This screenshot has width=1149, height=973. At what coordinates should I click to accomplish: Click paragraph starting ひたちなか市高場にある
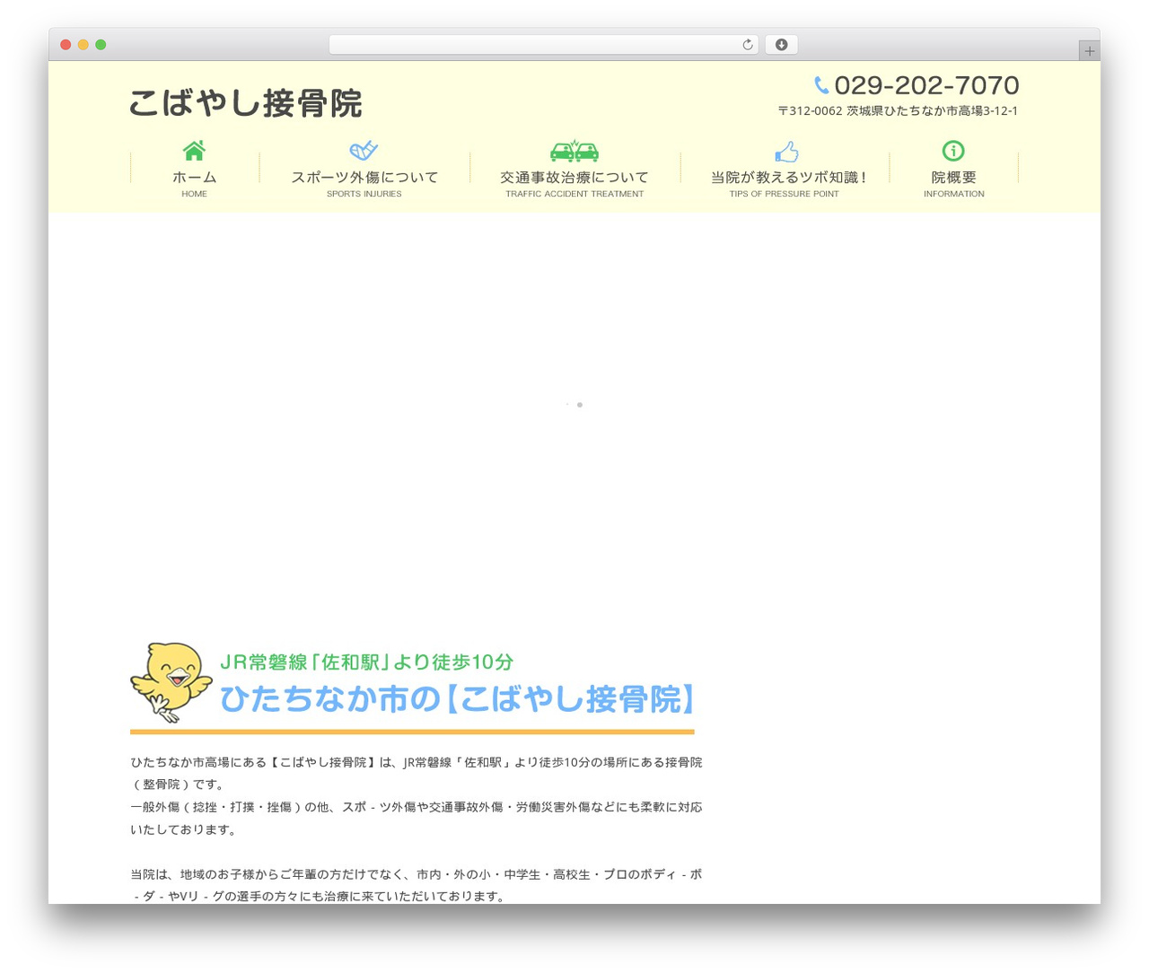[x=417, y=773]
